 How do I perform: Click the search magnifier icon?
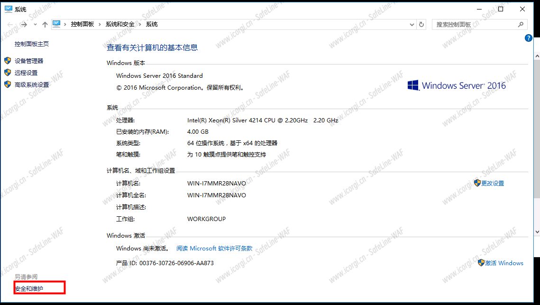pos(521,25)
